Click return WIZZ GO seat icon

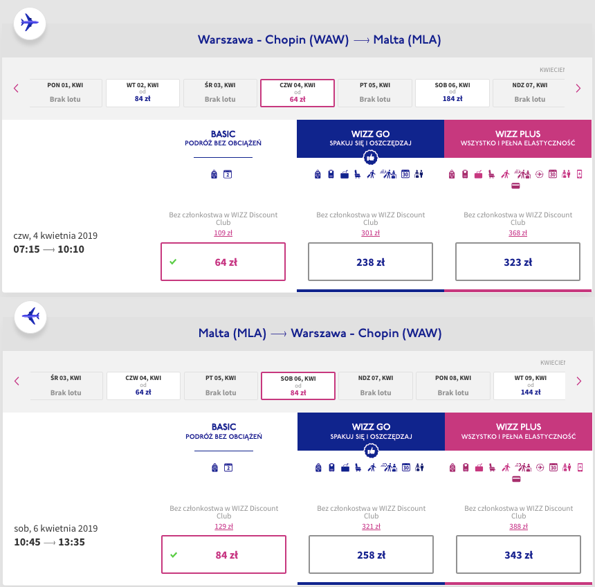click(358, 467)
